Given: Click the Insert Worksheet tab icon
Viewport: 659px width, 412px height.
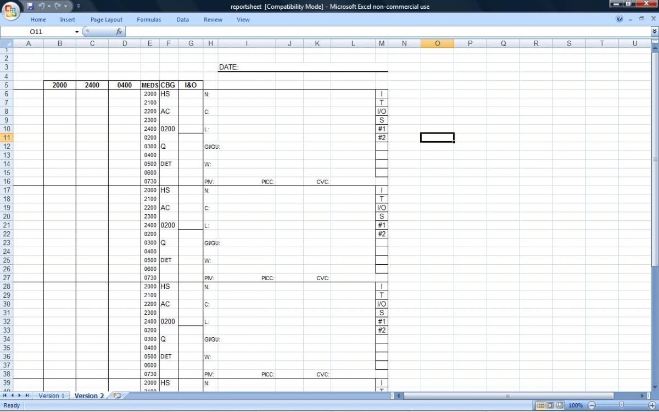Looking at the screenshot, I should coord(116,396).
